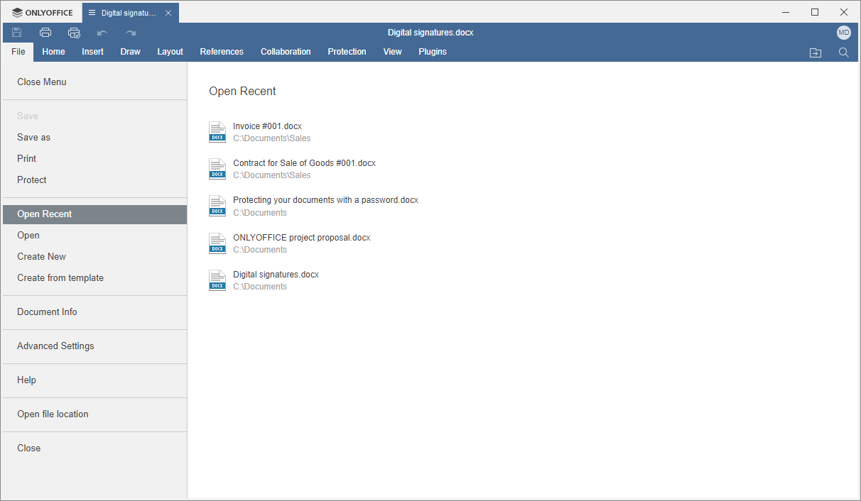
Task: Redo the last action
Action: (129, 32)
